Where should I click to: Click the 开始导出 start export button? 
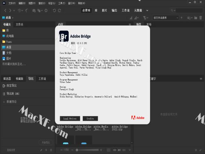point(46,143)
